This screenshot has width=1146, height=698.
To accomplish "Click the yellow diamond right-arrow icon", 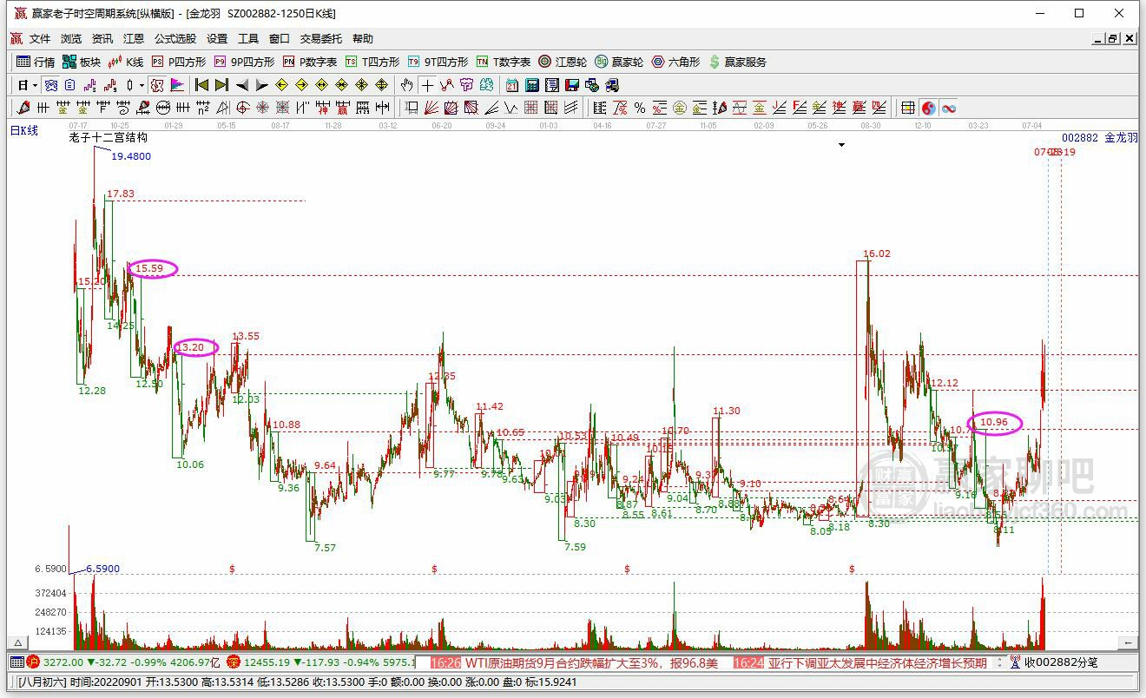I will click(x=302, y=85).
